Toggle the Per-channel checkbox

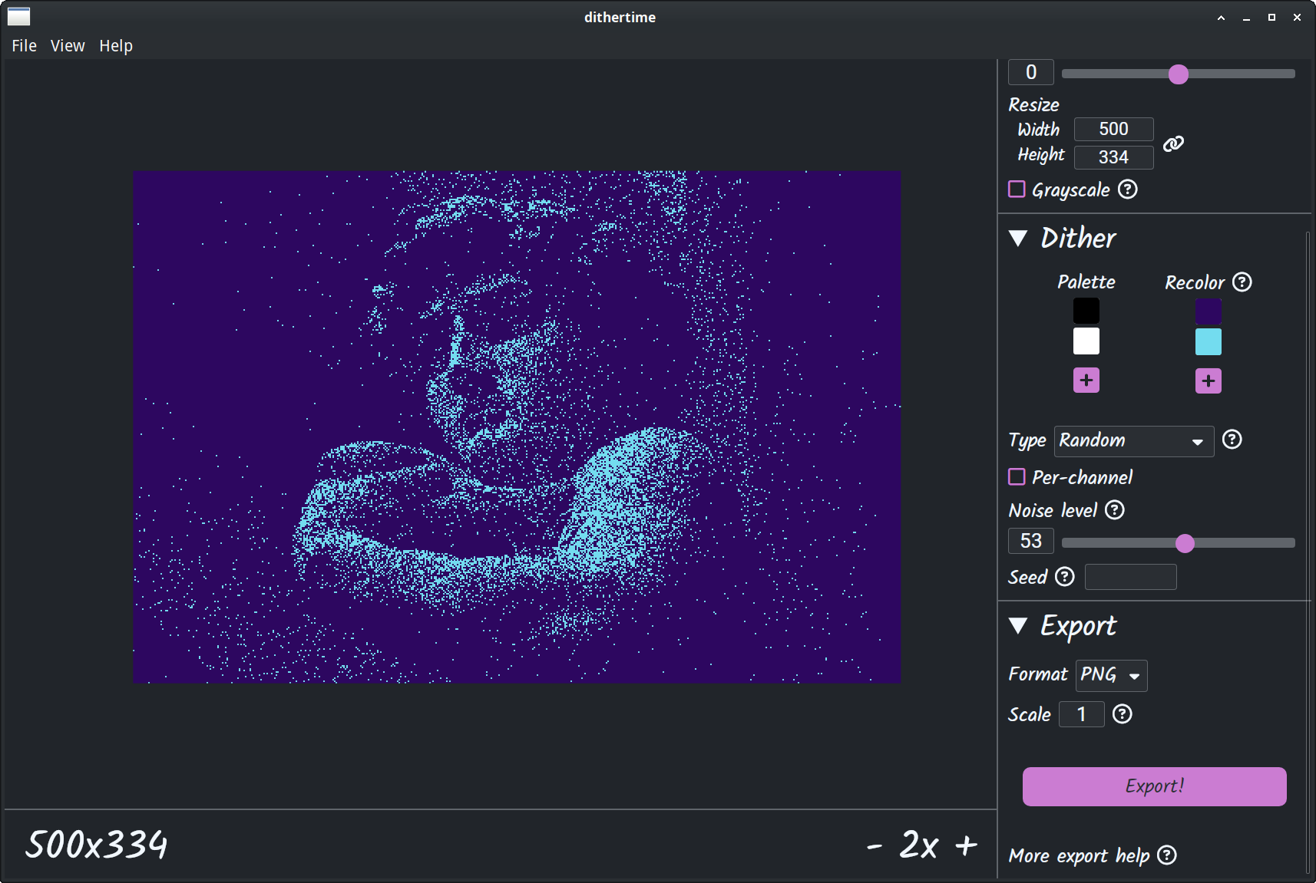coord(1017,477)
